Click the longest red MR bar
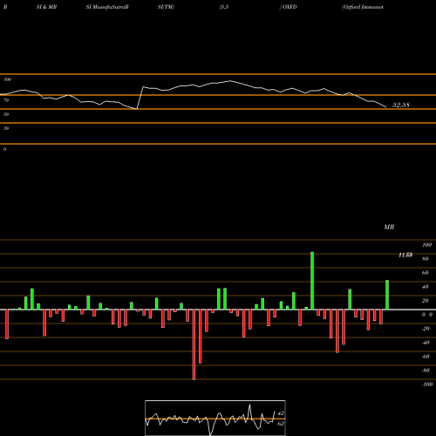 tap(194, 344)
